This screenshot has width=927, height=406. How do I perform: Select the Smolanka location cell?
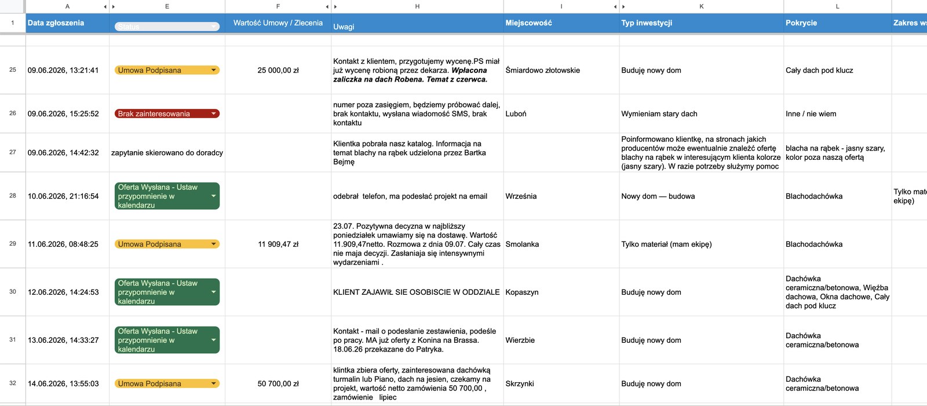tap(561, 244)
